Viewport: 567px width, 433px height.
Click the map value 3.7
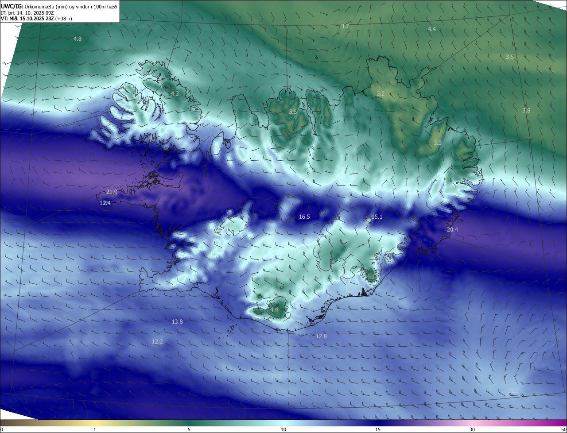[345, 27]
